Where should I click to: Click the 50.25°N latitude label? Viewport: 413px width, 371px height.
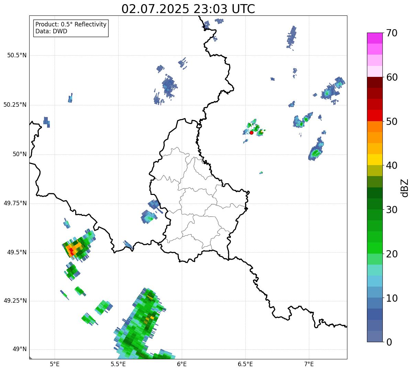[15, 105]
